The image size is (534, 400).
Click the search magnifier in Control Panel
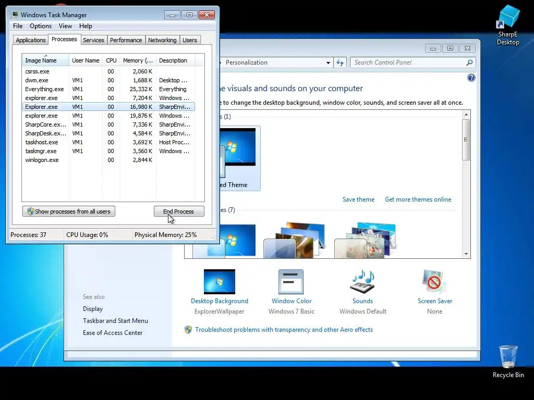click(470, 63)
